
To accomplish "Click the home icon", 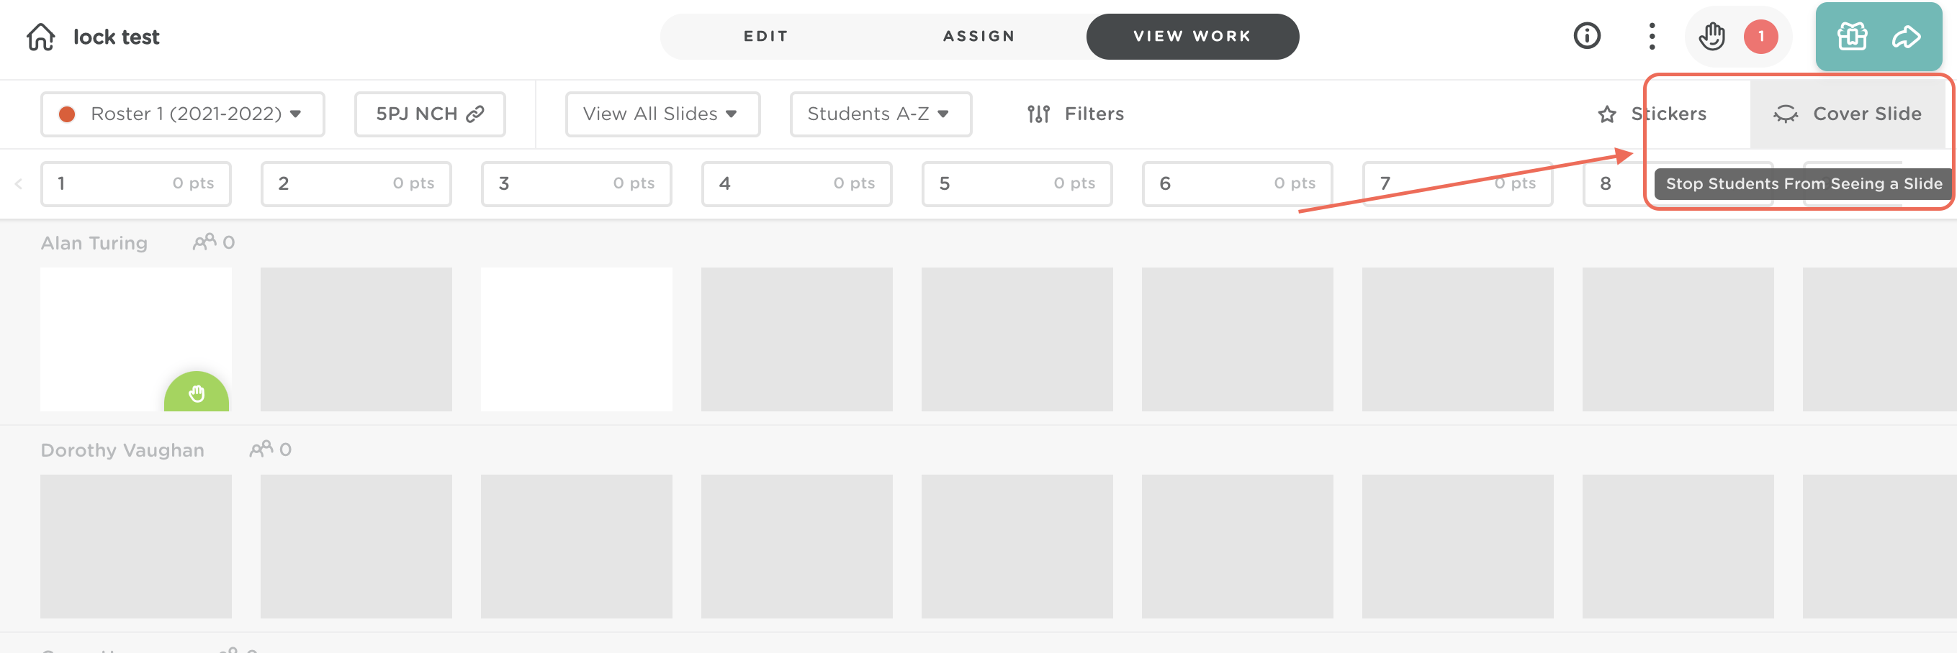I will [41, 37].
